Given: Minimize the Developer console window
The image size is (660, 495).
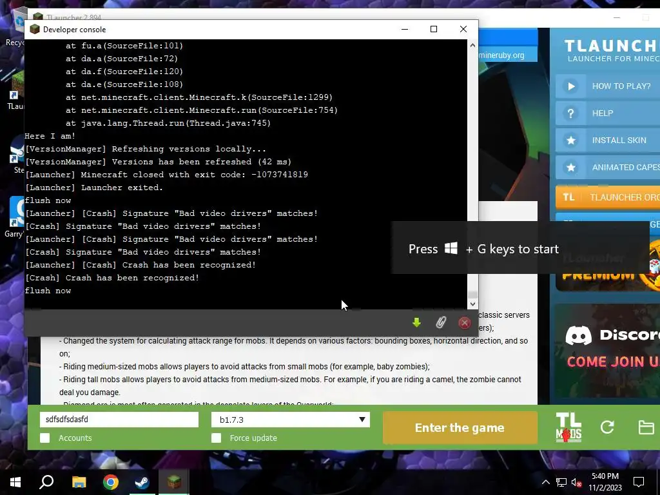Looking at the screenshot, I should click(405, 29).
